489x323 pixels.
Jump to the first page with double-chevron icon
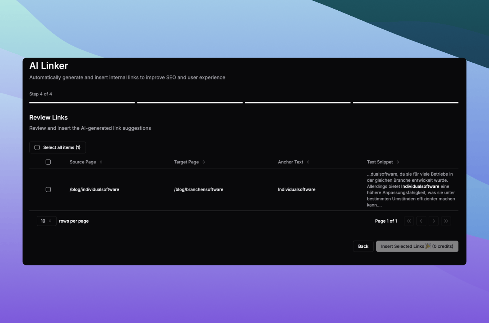pyautogui.click(x=409, y=221)
